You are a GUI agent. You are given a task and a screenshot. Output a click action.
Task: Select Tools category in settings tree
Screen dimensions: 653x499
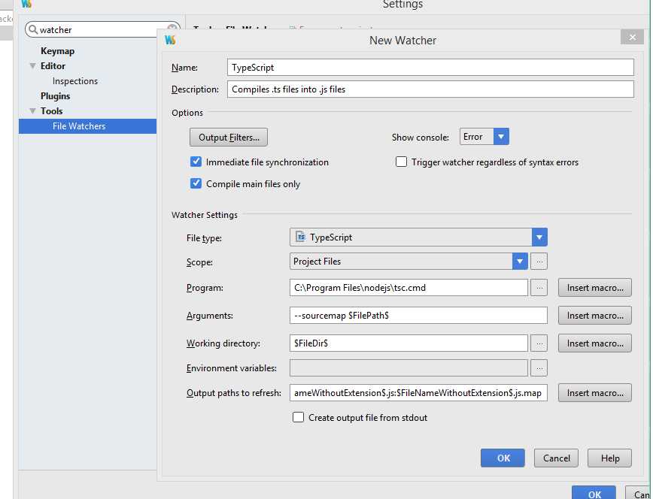[x=52, y=111]
